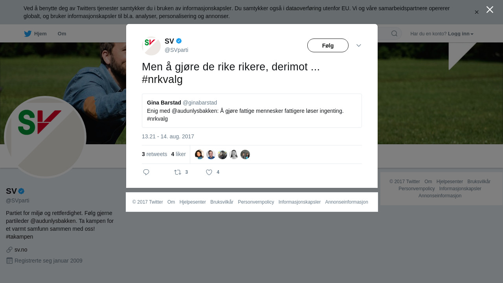The height and width of the screenshot is (283, 503).
Task: Click the Twitter bird Hjem icon
Action: click(28, 33)
